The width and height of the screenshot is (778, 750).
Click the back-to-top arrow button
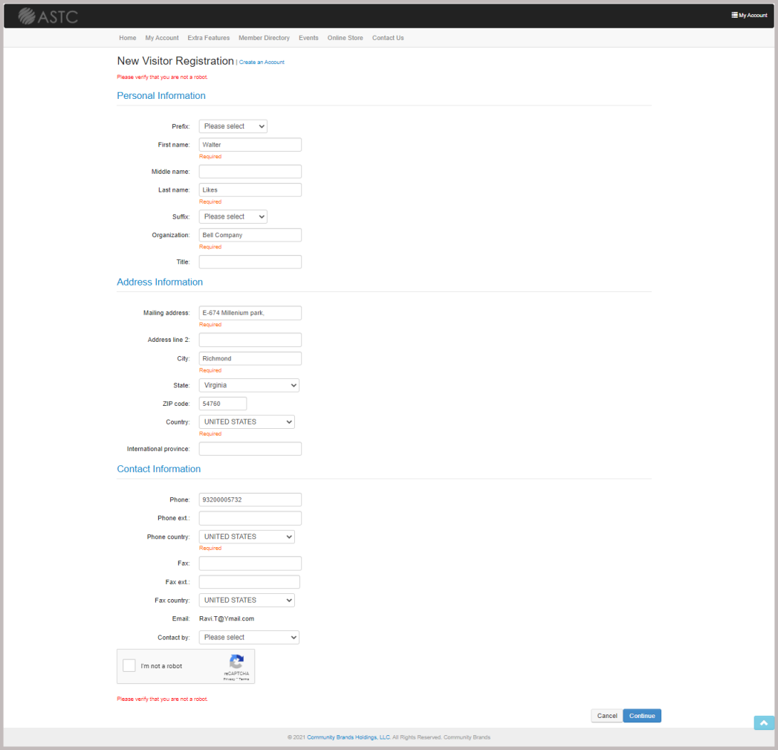pyautogui.click(x=763, y=722)
